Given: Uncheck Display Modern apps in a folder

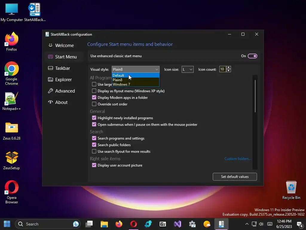Looking at the screenshot, I should tap(94, 97).
